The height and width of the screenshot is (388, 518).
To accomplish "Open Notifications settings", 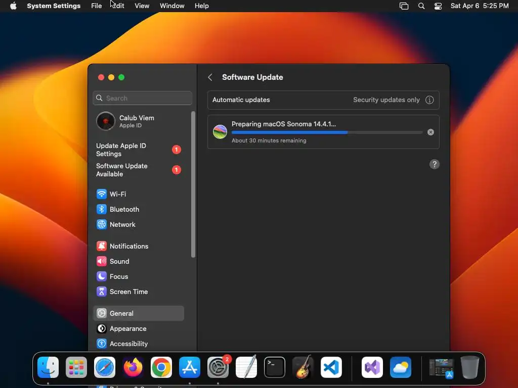I will 138,246.
